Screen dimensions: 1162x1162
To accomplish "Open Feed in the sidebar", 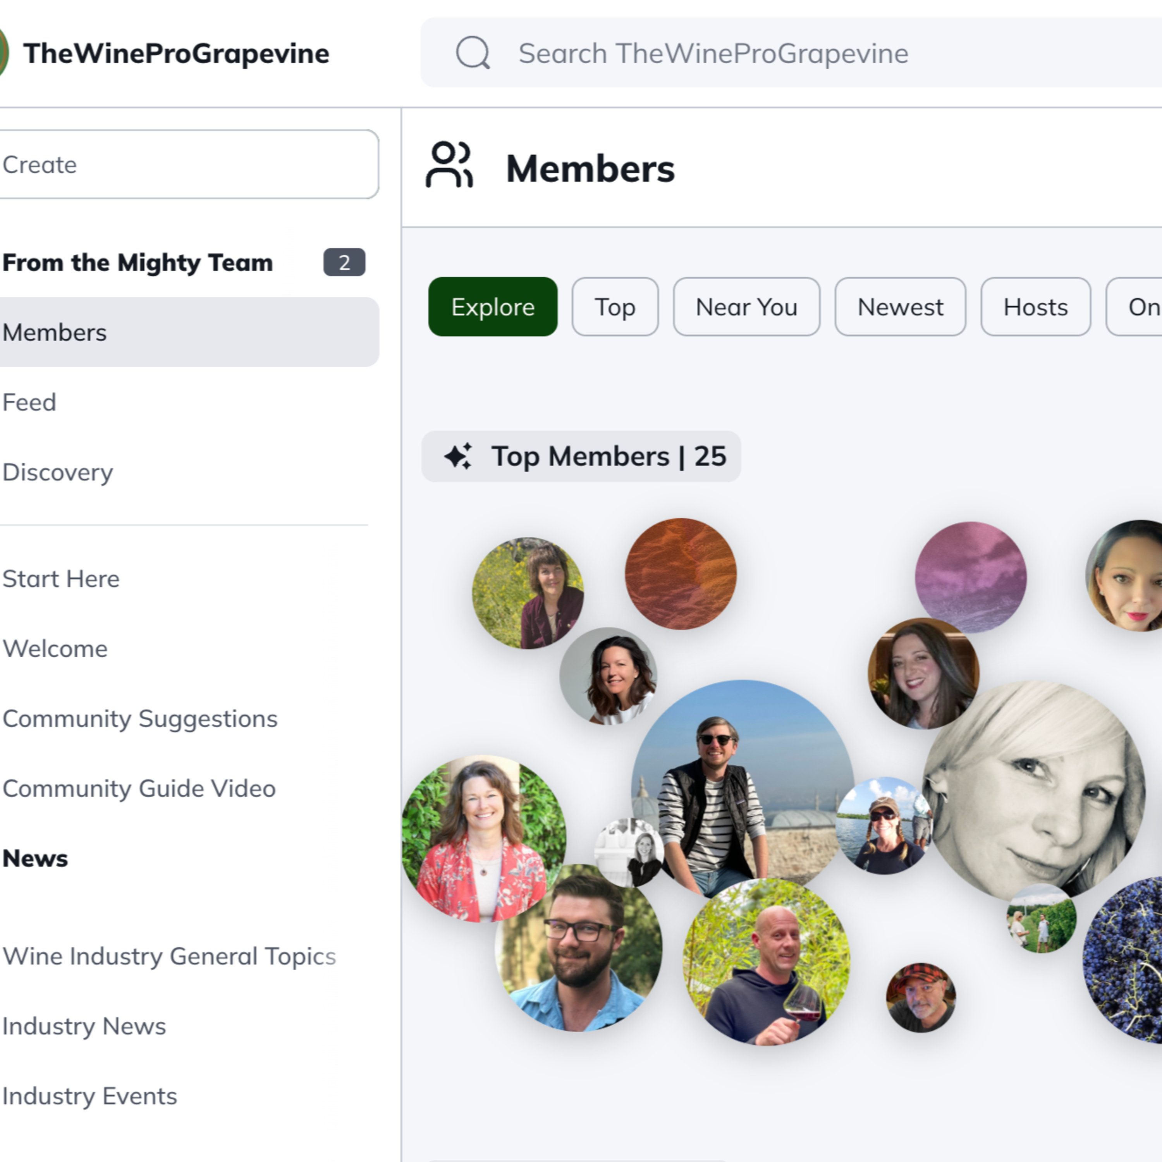I will [29, 402].
